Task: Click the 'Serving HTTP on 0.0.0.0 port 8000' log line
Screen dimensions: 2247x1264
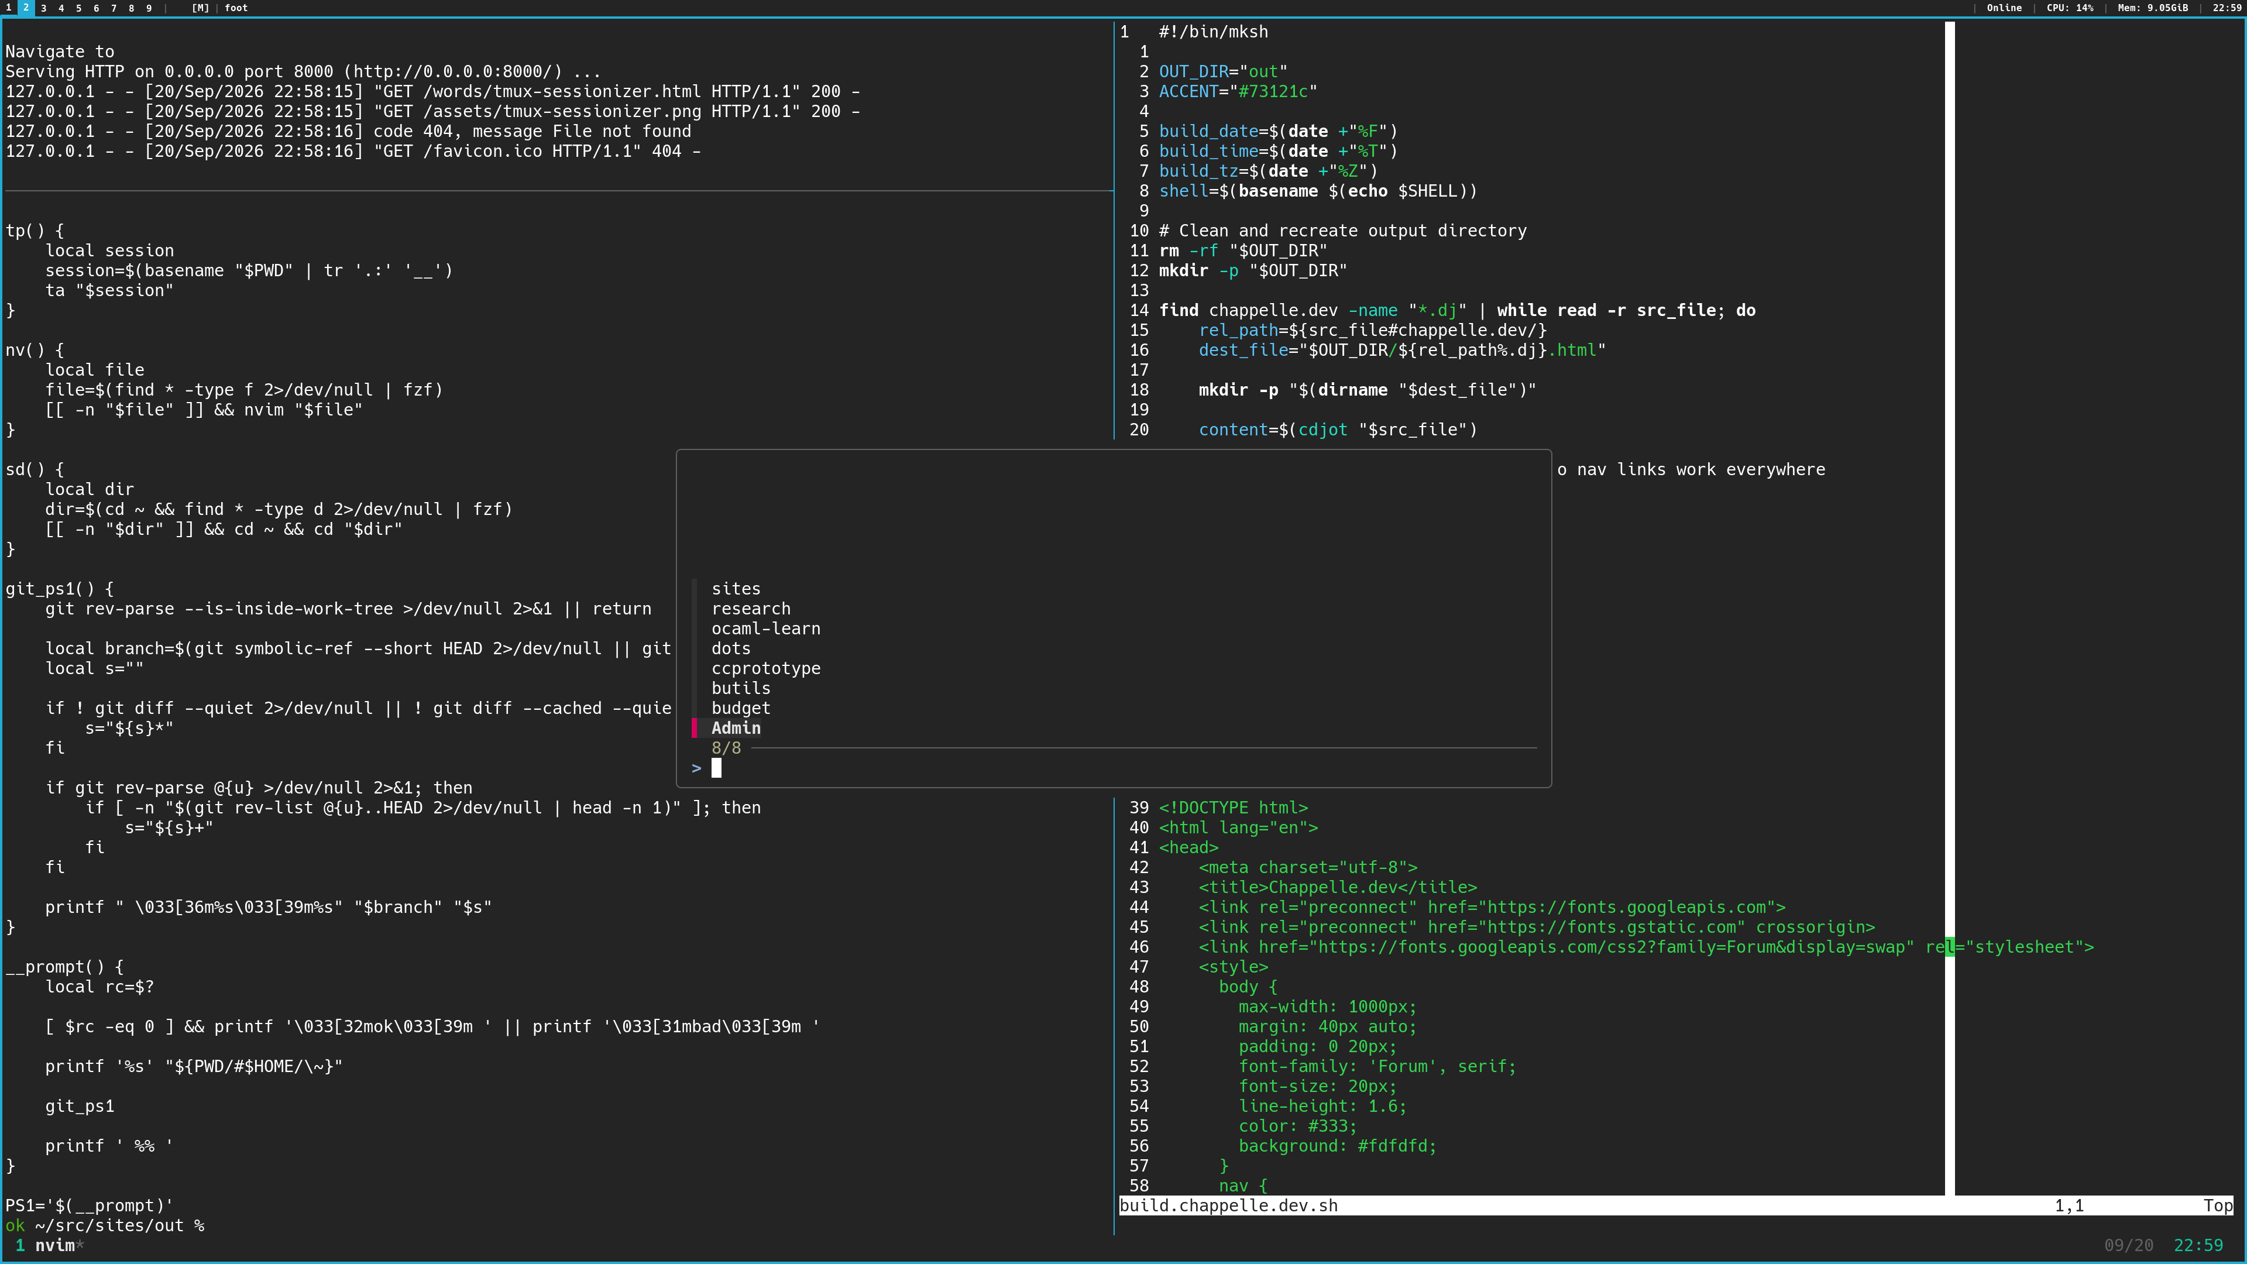Action: 304,71
